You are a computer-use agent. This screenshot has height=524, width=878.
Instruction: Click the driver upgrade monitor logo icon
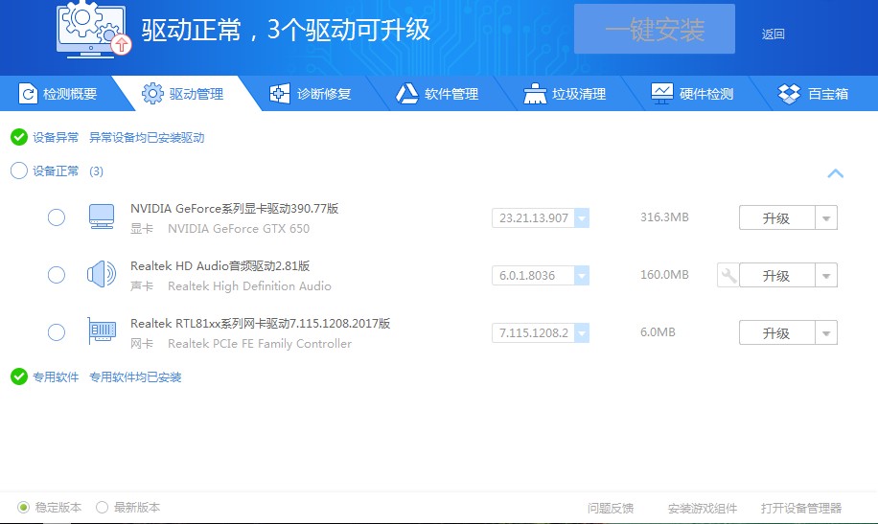click(94, 28)
